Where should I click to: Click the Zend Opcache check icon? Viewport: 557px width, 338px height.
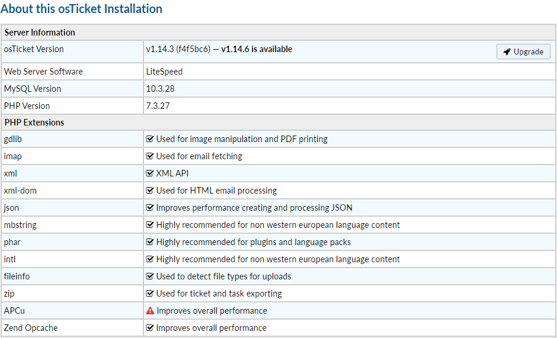149,328
